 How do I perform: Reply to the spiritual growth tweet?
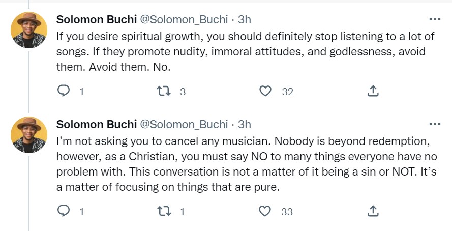coord(63,91)
